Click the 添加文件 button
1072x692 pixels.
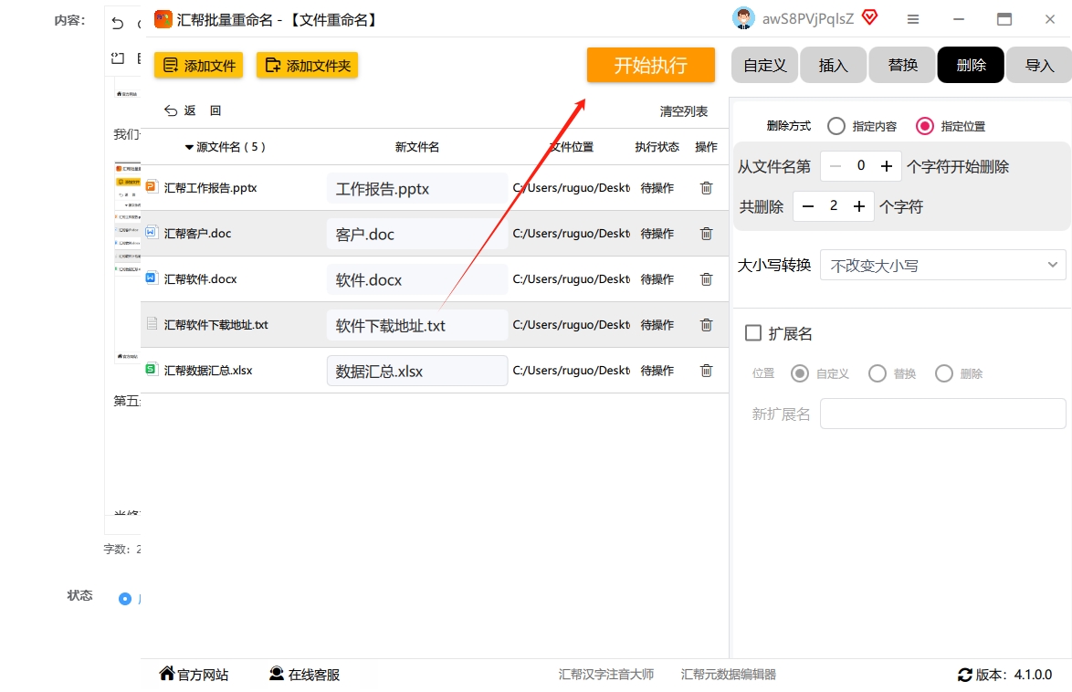point(198,65)
